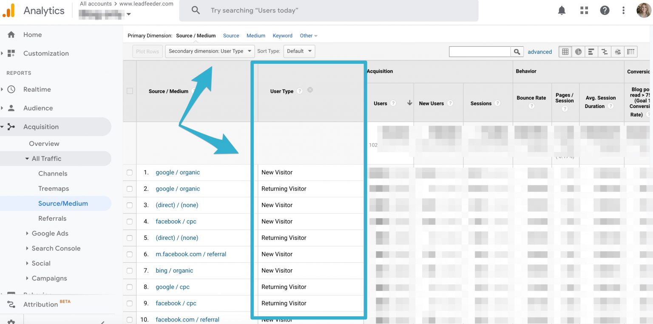This screenshot has width=653, height=324.
Task: Check the checkbox next to google / organic
Action: coord(129,172)
